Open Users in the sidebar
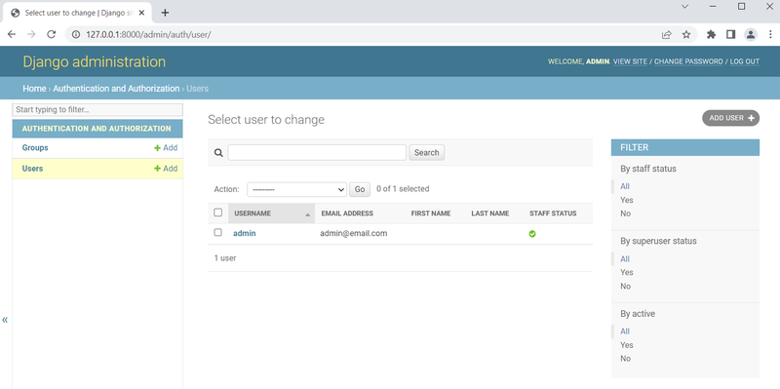This screenshot has height=389, width=780. point(32,169)
